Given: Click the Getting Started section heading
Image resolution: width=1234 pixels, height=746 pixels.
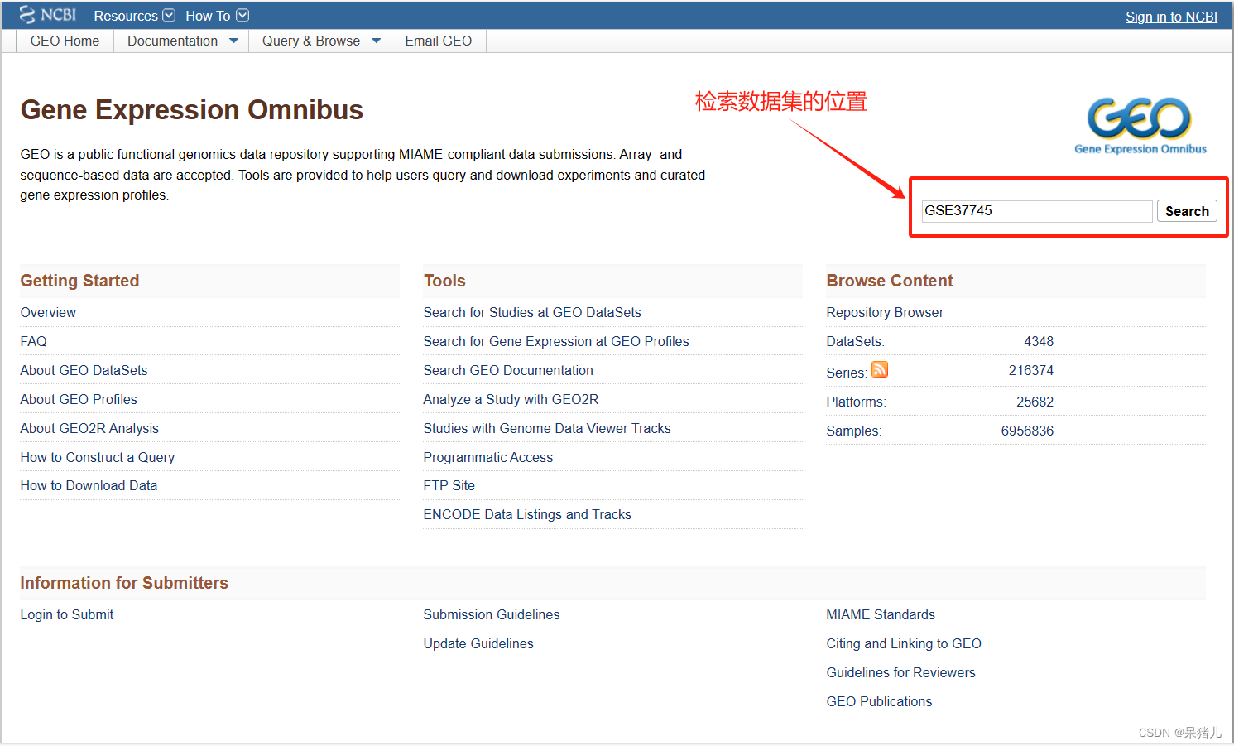Looking at the screenshot, I should point(79,281).
